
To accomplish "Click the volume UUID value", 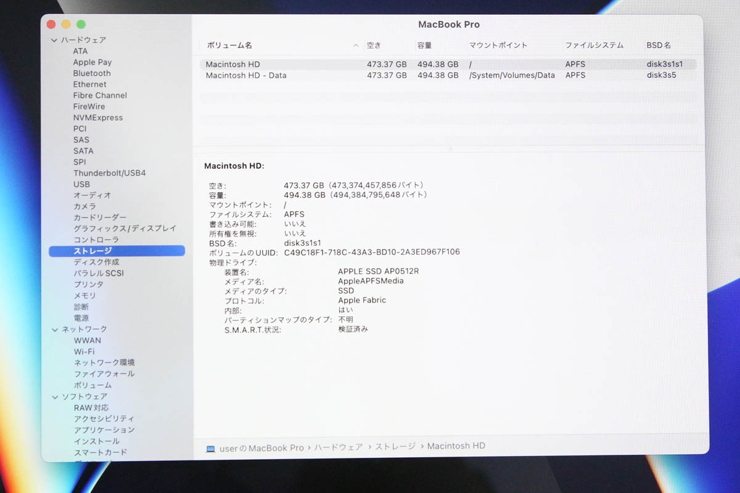I will (x=372, y=252).
